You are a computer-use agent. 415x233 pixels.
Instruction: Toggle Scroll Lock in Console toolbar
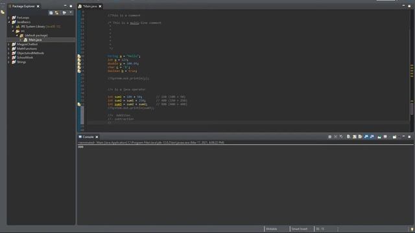click(355, 137)
